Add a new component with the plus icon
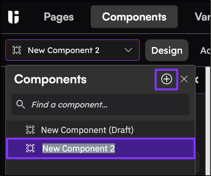The image size is (211, 176). point(166,79)
